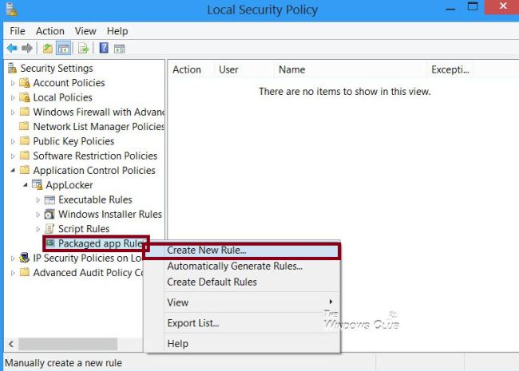Choose Create New Rule... from context menu

point(242,251)
